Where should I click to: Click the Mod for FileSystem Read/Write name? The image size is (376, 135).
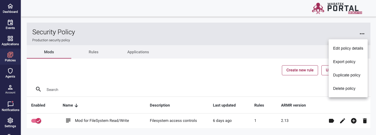pyautogui.click(x=102, y=120)
